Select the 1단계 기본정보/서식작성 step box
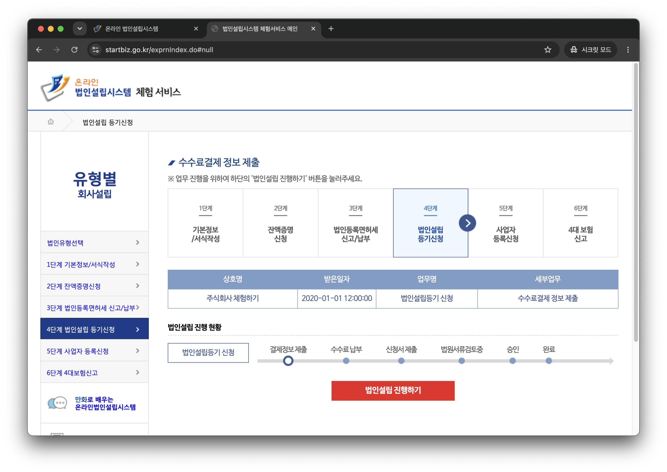Viewport: 667px width, 472px height. [x=205, y=223]
